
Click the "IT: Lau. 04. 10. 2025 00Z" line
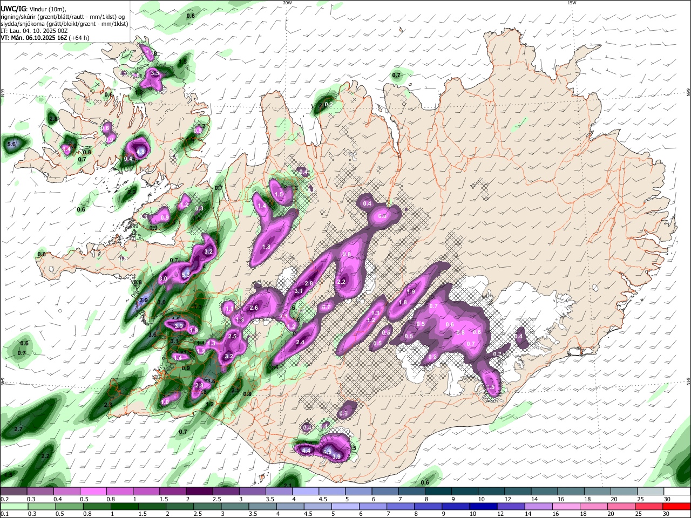(x=34, y=31)
